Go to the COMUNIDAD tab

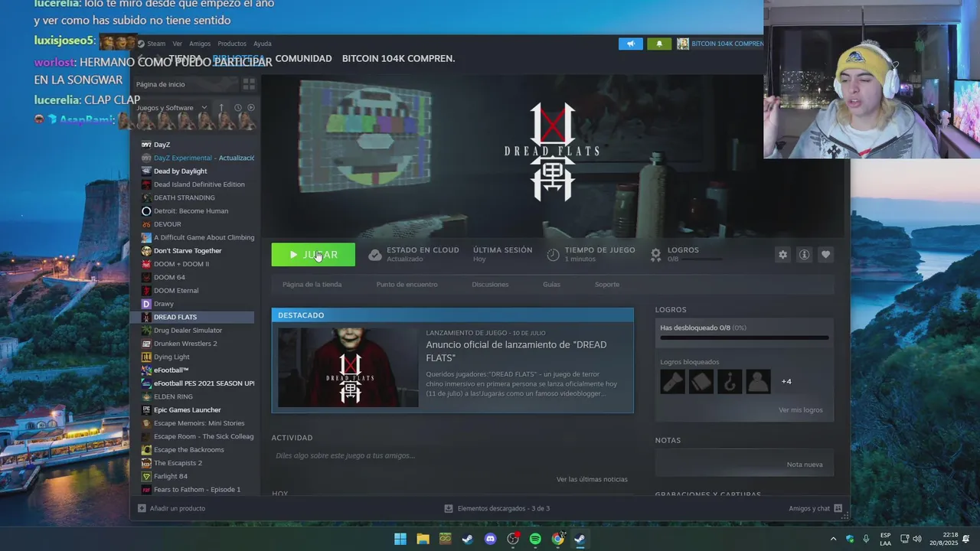(303, 58)
